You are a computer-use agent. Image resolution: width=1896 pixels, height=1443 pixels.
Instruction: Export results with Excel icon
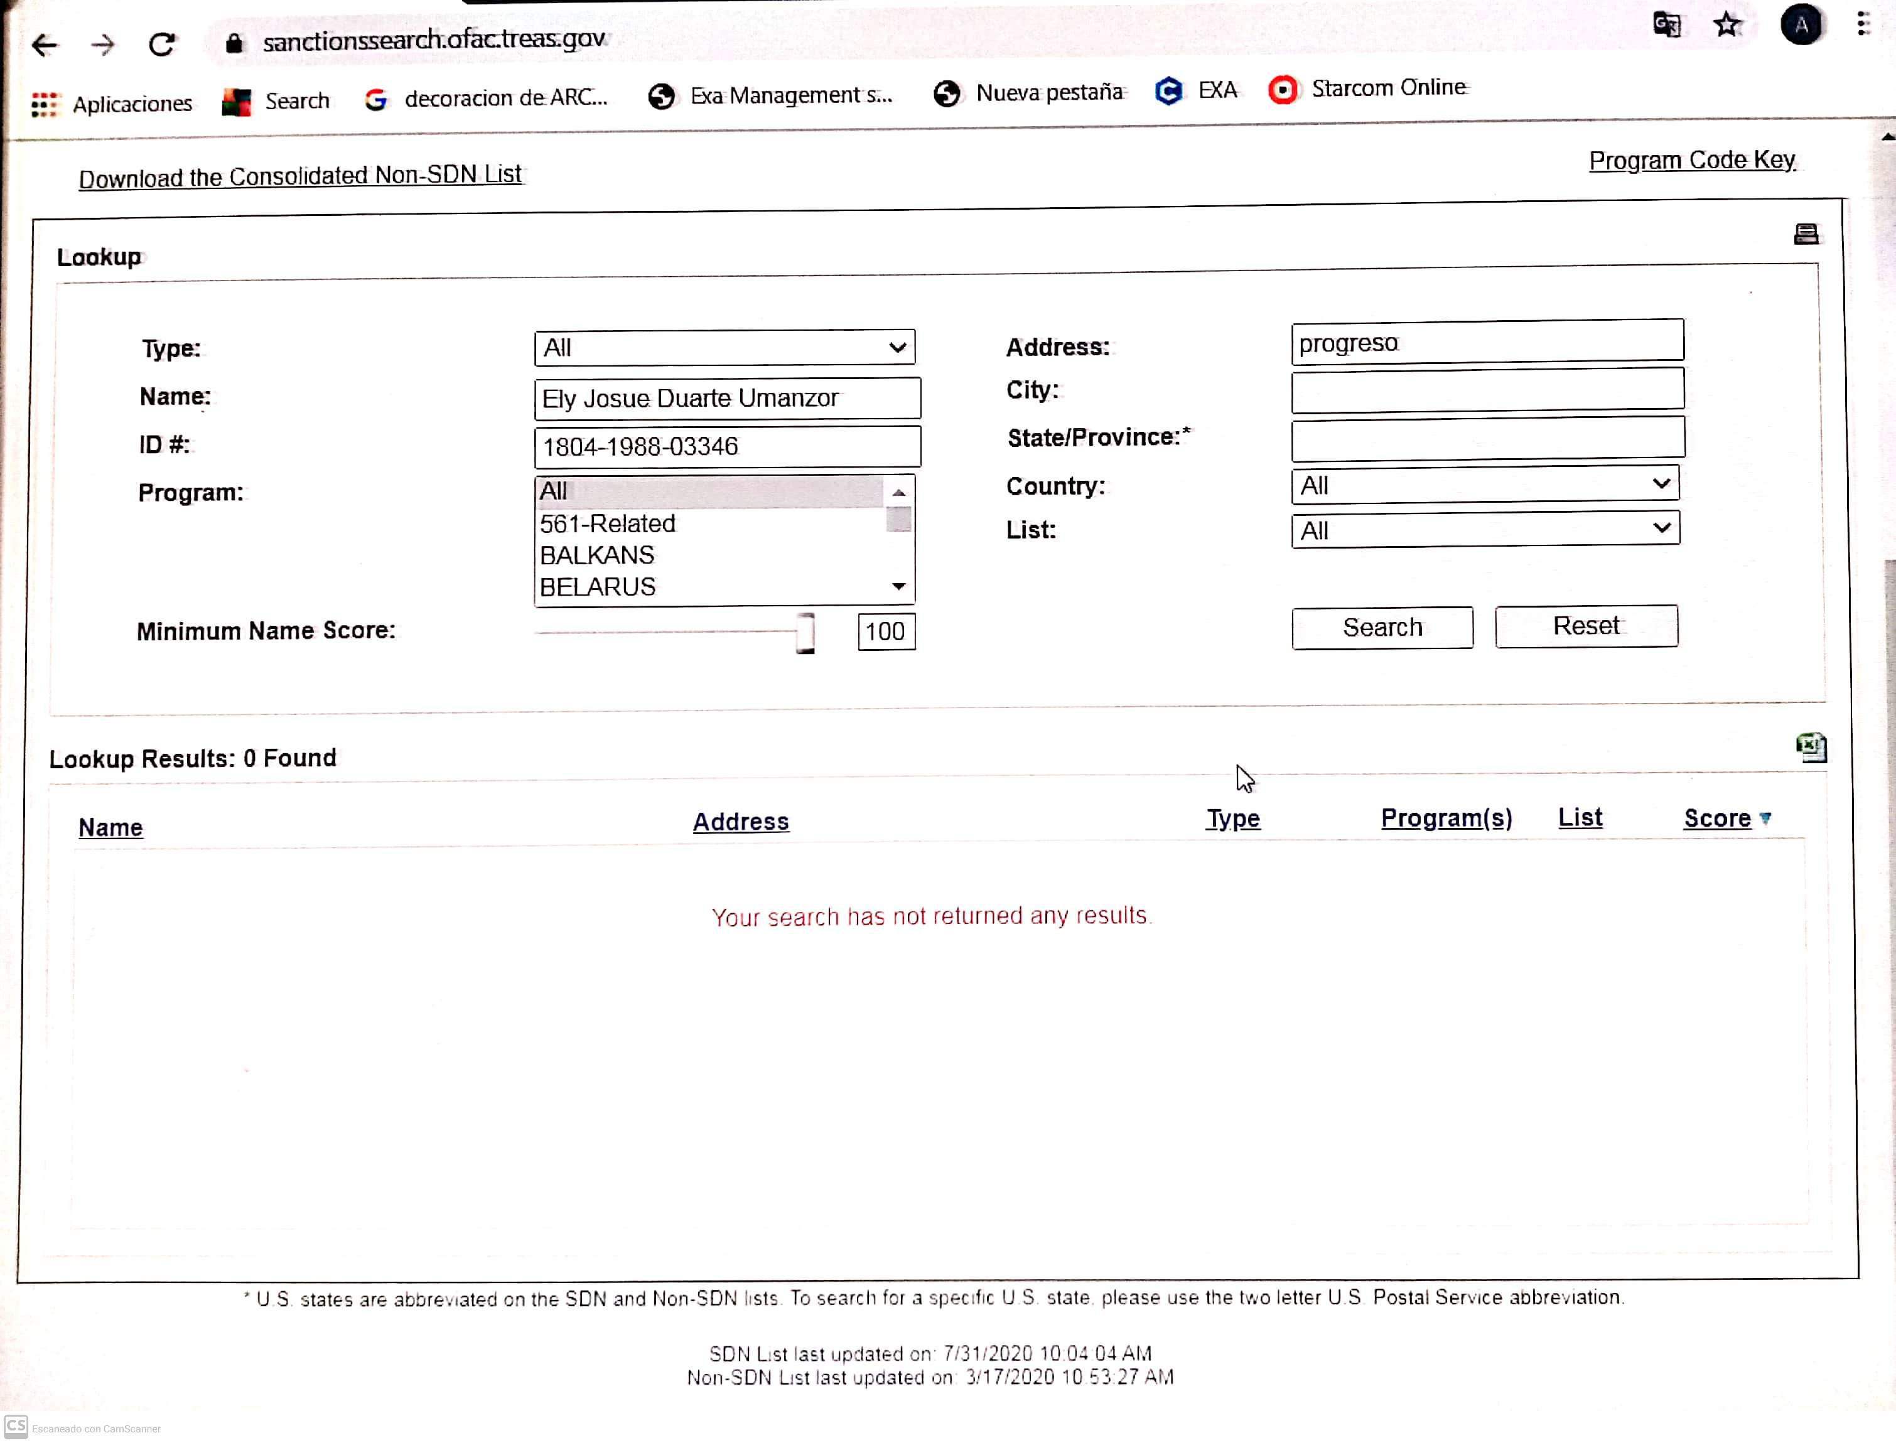coord(1811,748)
